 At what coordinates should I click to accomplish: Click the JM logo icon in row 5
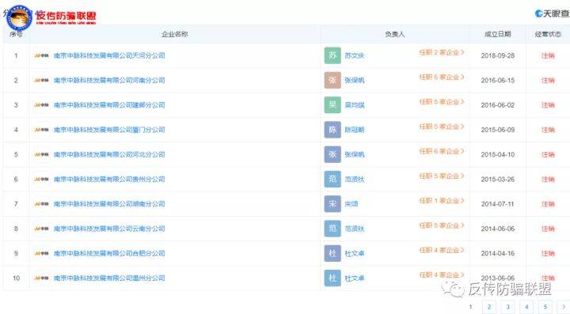point(41,154)
